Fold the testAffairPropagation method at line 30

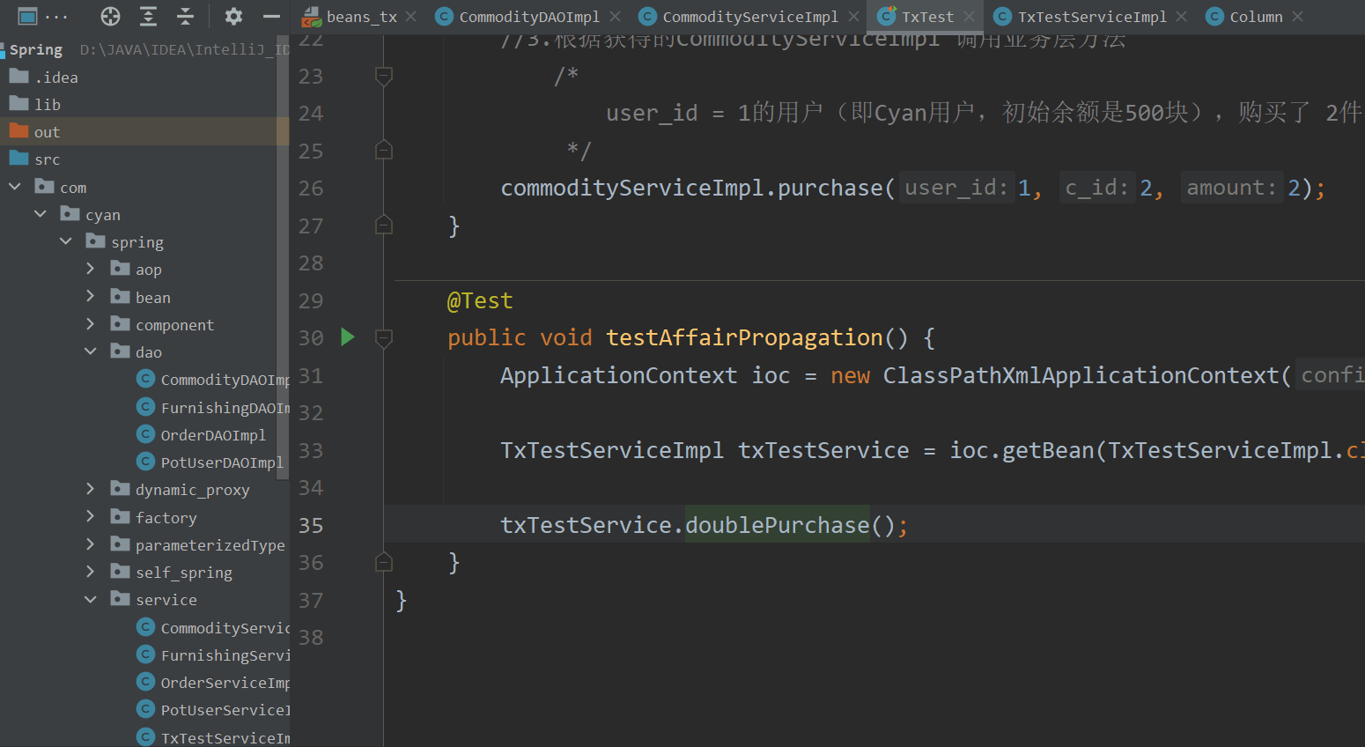pyautogui.click(x=384, y=337)
